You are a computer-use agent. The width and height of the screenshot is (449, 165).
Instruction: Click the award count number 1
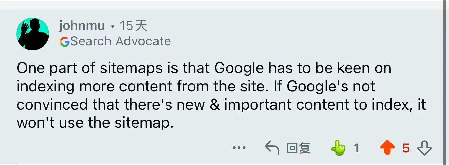pyautogui.click(x=356, y=148)
